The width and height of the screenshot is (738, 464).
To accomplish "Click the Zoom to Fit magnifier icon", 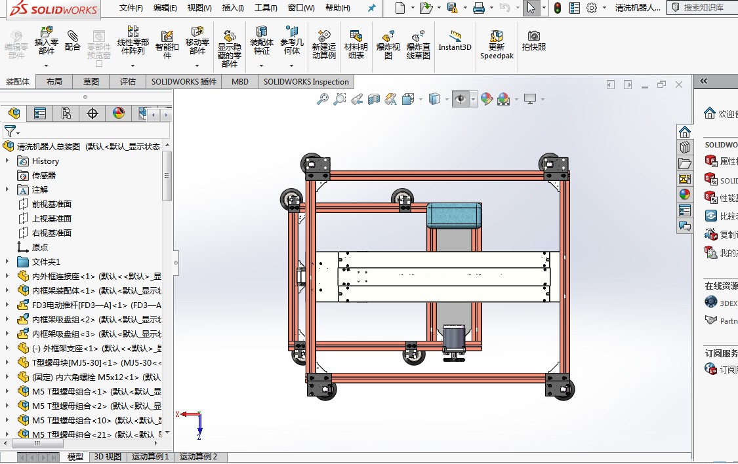I will point(322,99).
